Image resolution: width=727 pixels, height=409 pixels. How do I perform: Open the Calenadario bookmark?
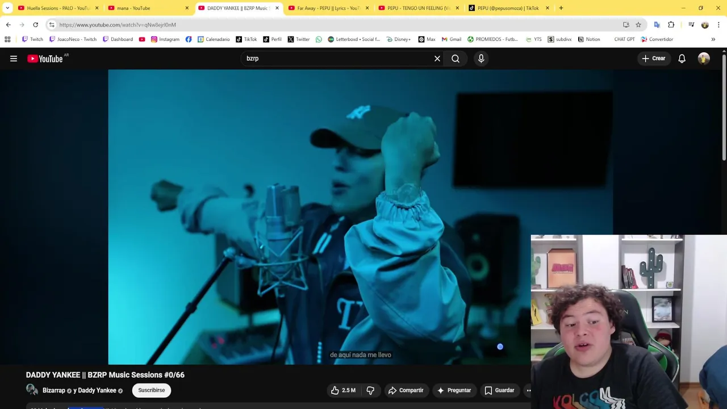[213, 39]
